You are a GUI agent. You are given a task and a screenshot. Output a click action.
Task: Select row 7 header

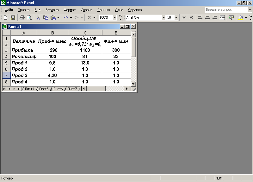(x=6, y=76)
